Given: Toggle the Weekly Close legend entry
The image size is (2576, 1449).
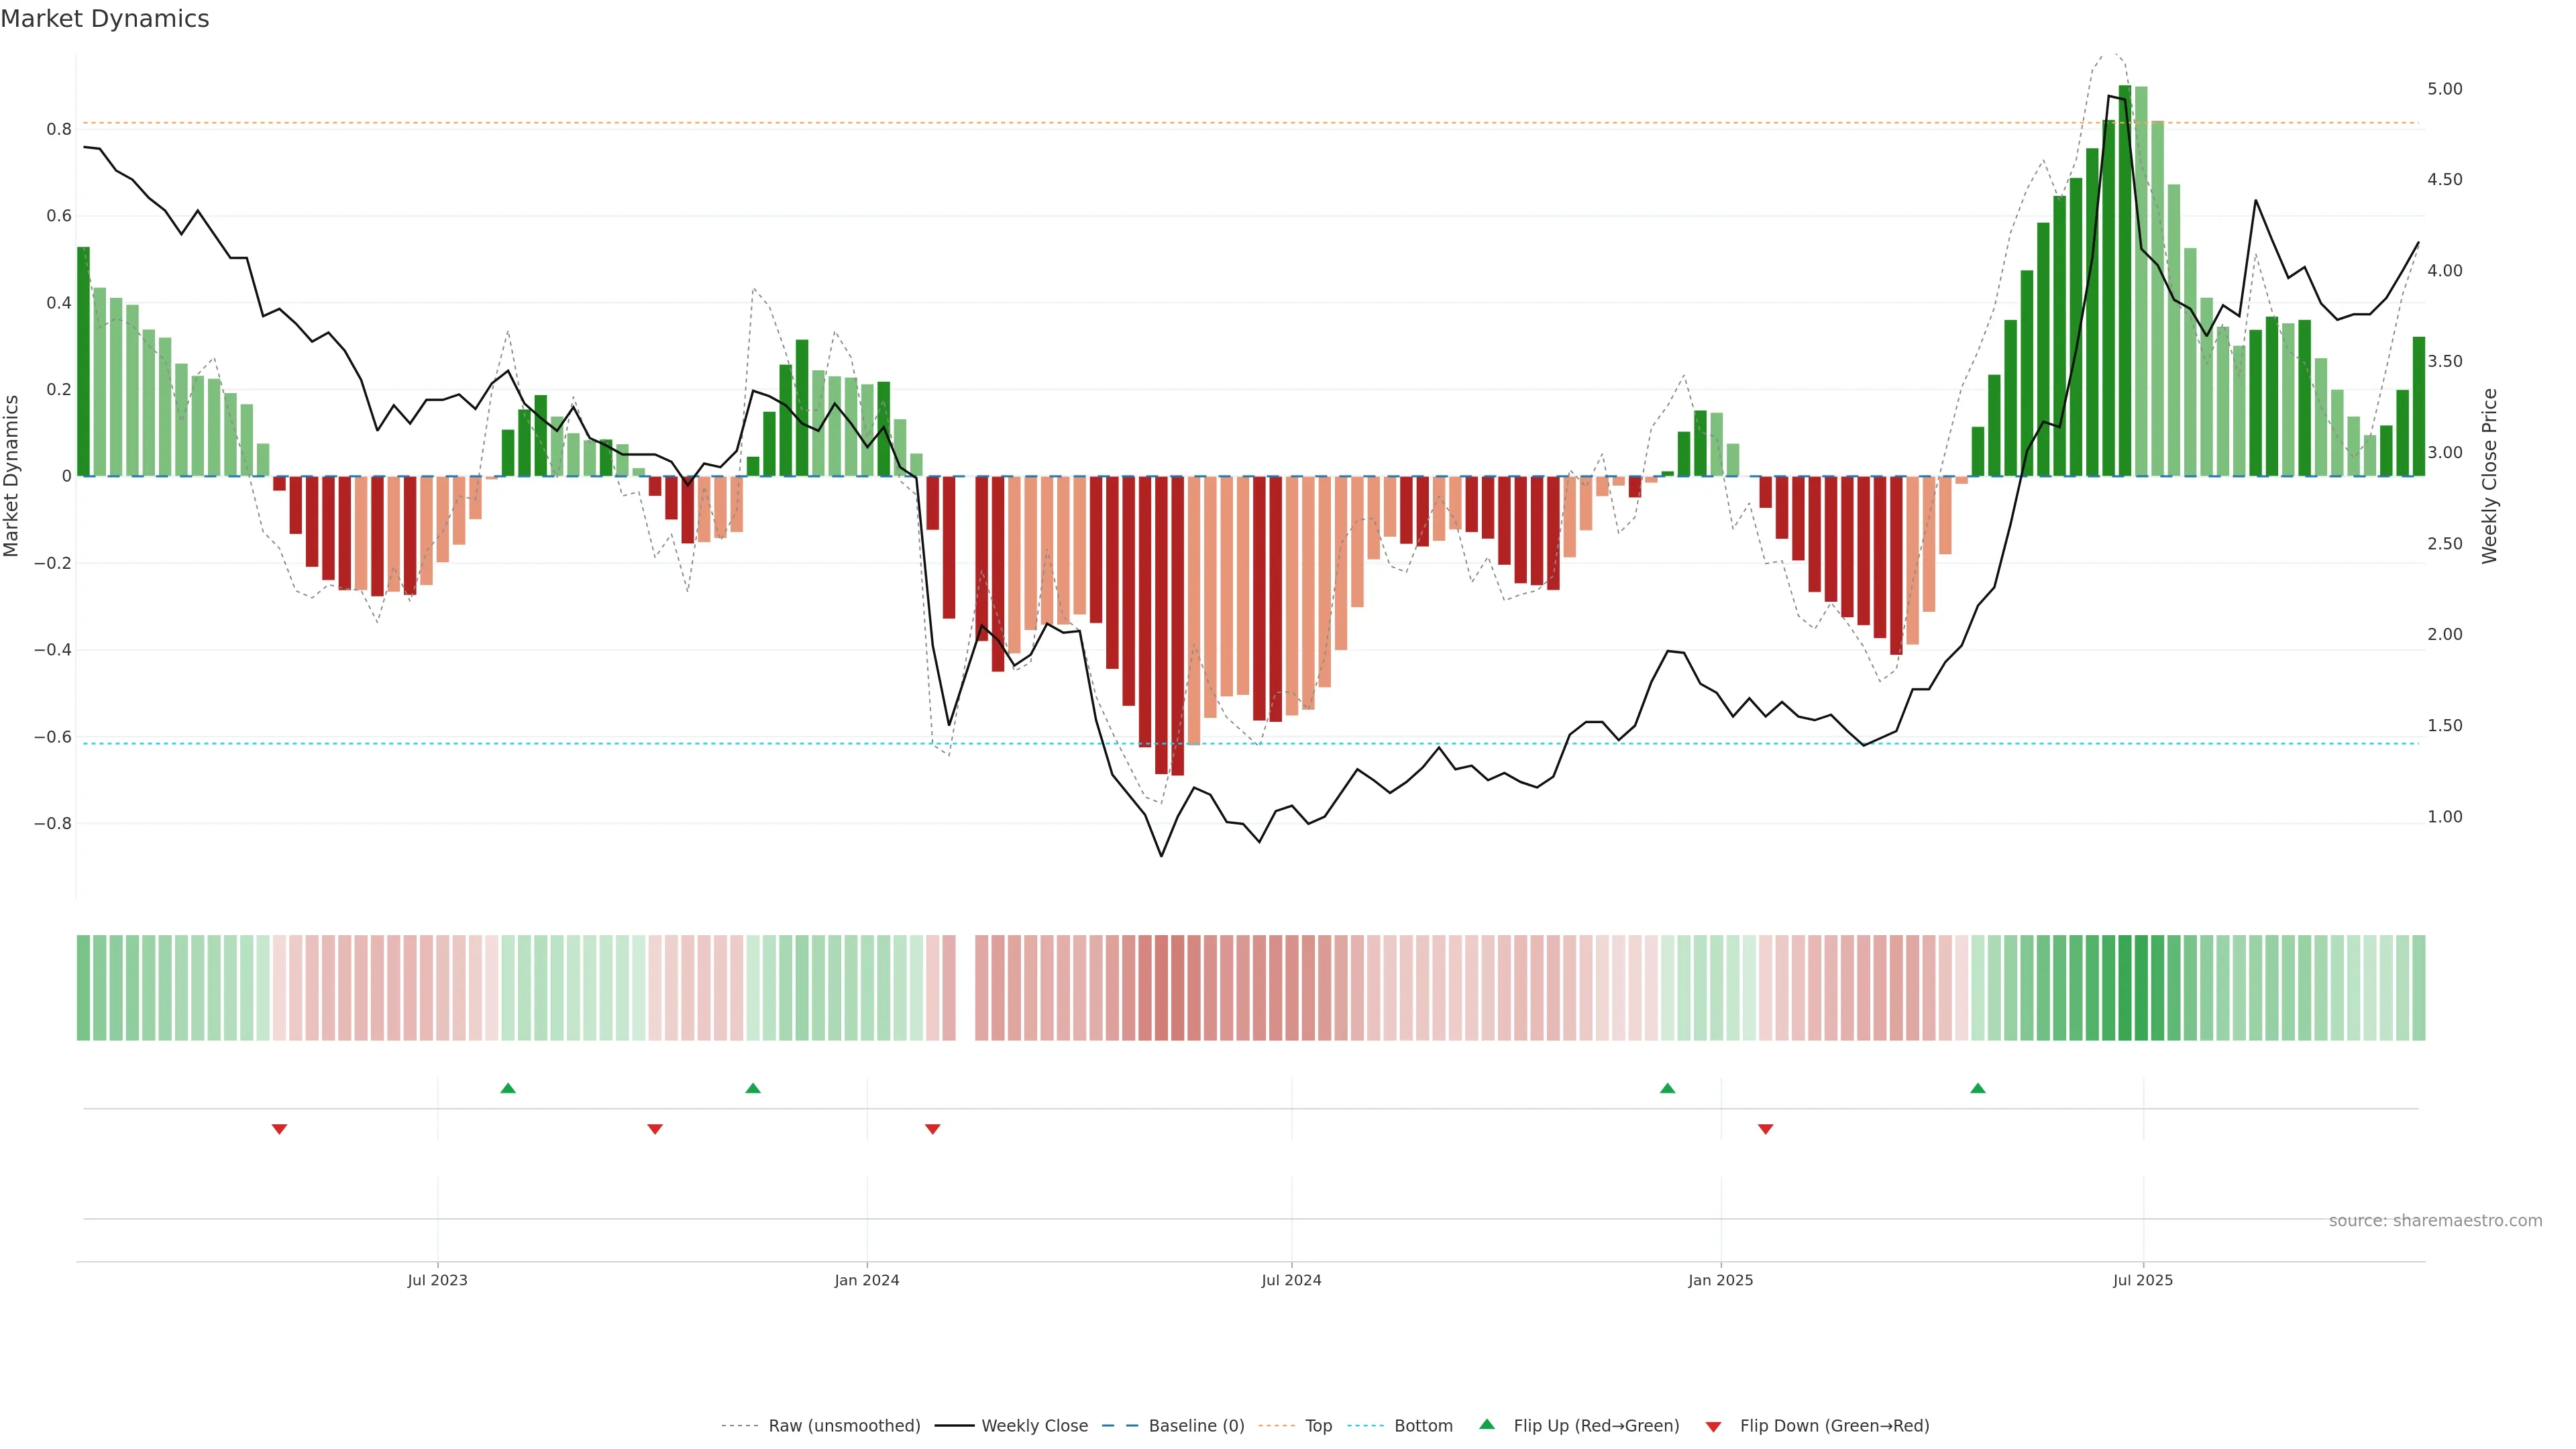Looking at the screenshot, I should pyautogui.click(x=1034, y=1425).
